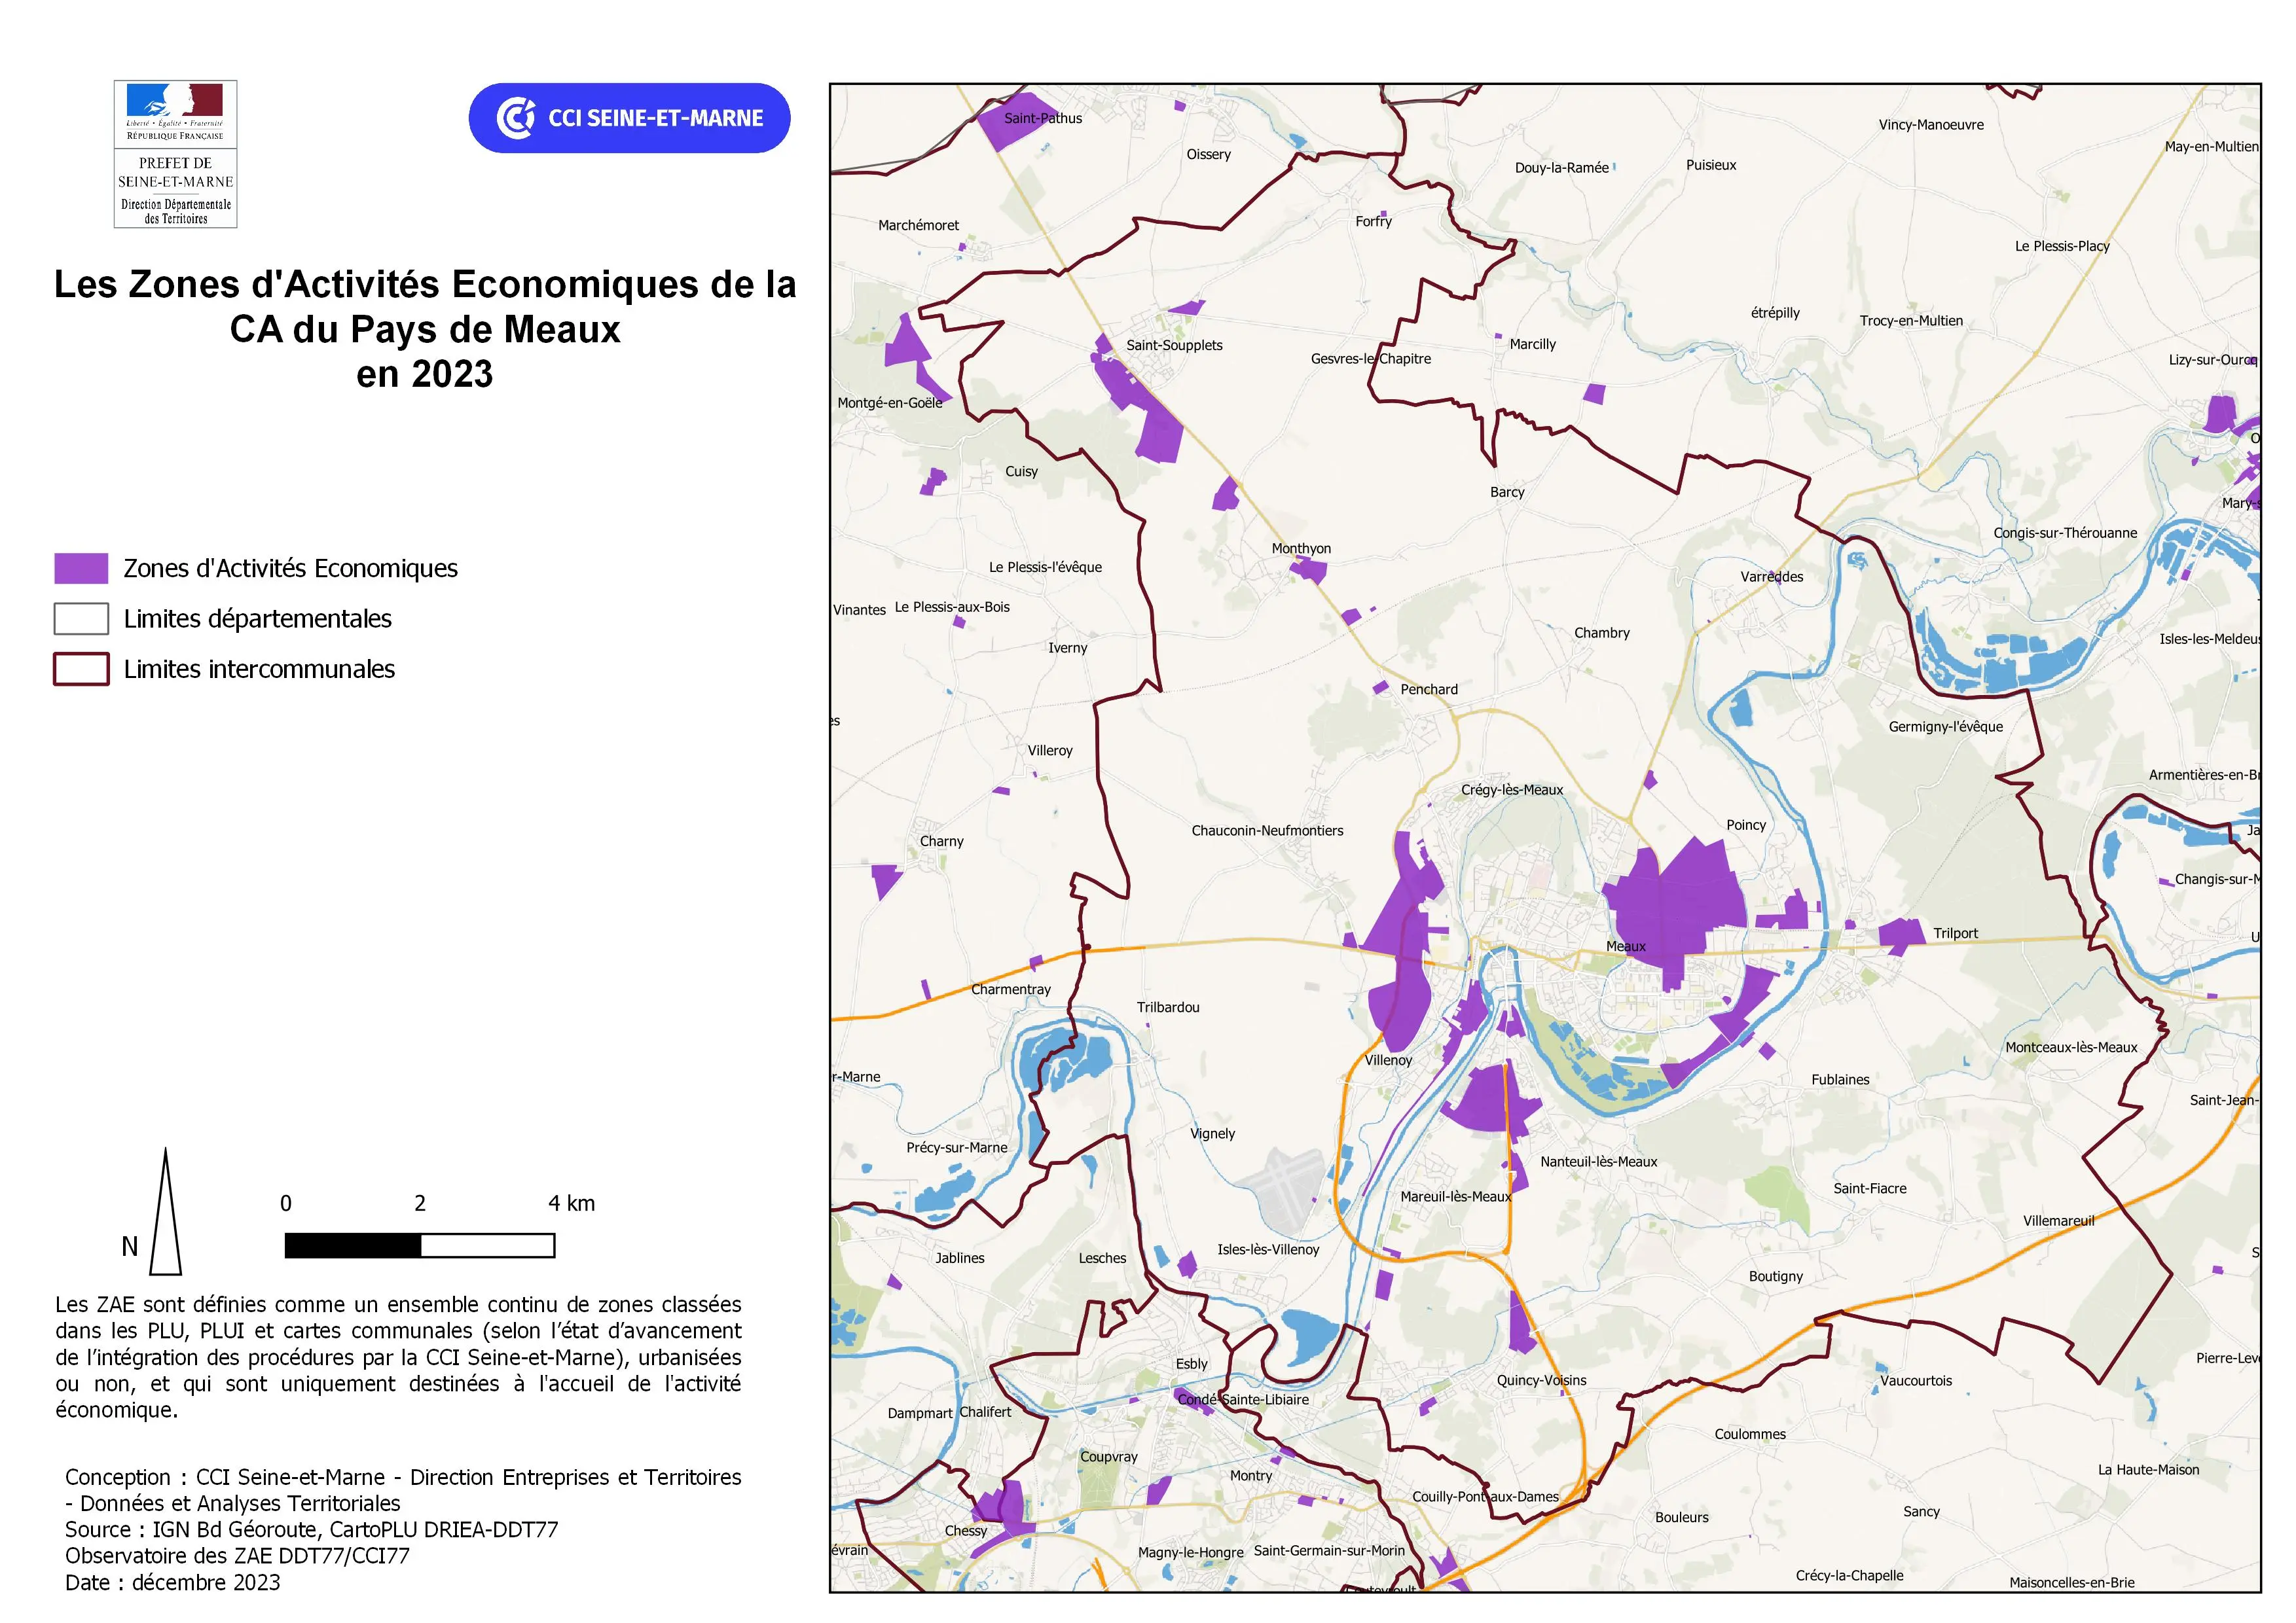Click the 'Vignely' map label
The image size is (2296, 1623).
(1212, 1133)
